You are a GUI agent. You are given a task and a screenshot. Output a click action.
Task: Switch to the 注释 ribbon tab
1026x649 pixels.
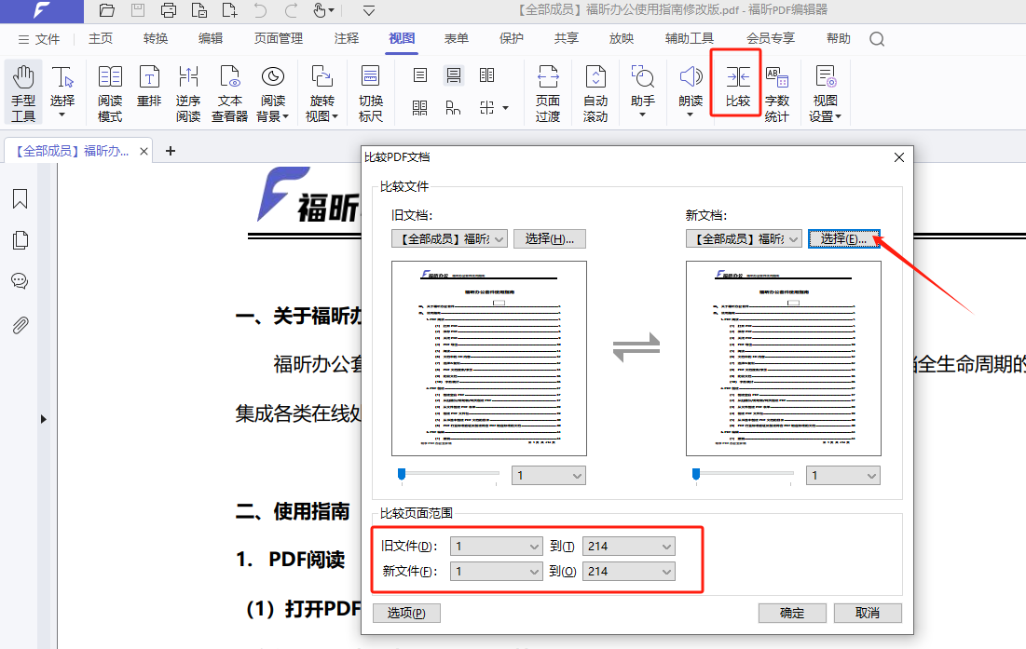pyautogui.click(x=346, y=38)
